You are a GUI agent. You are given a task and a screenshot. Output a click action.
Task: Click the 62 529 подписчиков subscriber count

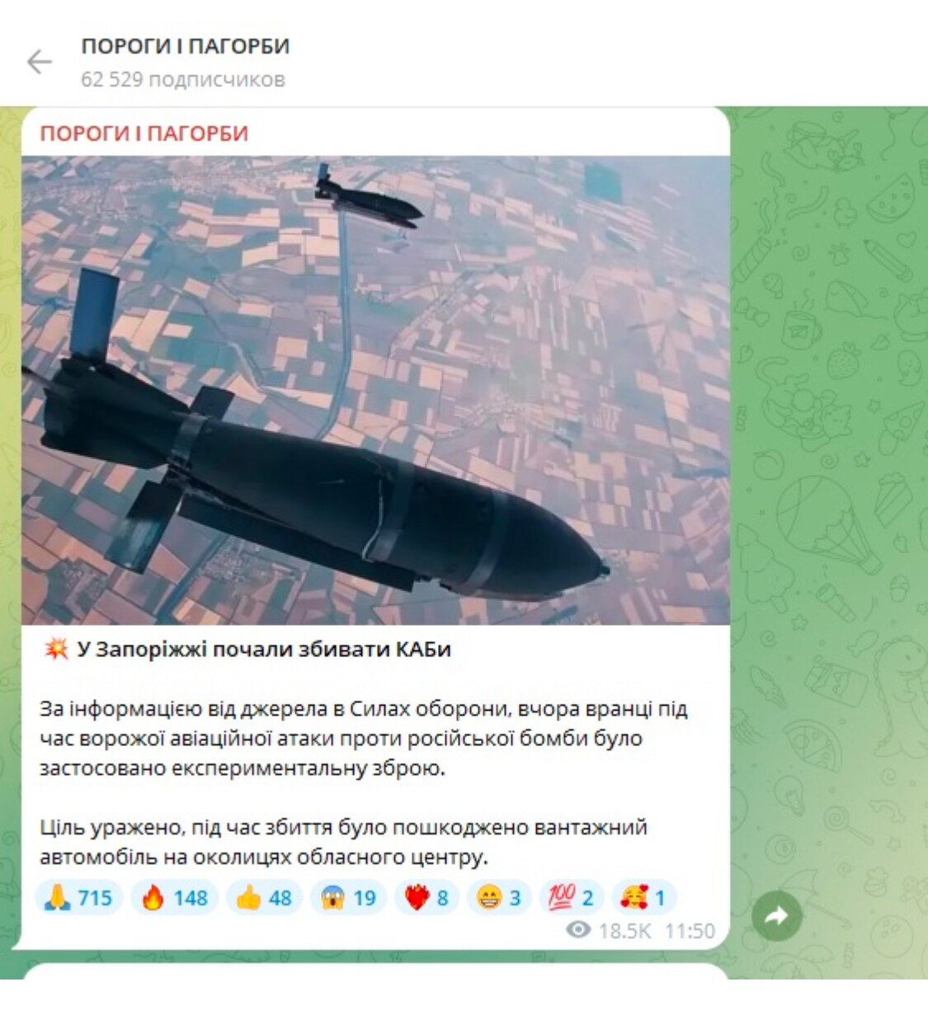(183, 80)
